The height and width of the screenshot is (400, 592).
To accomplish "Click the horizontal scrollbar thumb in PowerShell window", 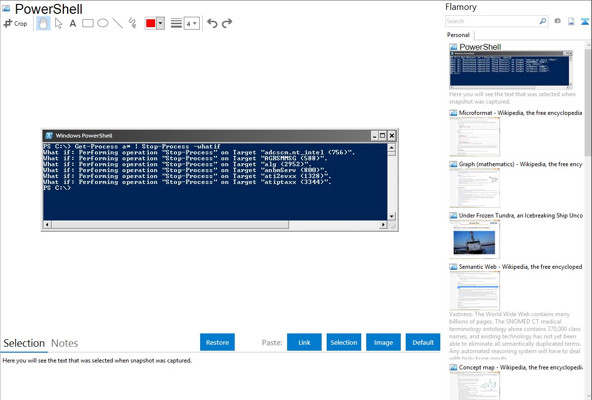I will 170,225.
